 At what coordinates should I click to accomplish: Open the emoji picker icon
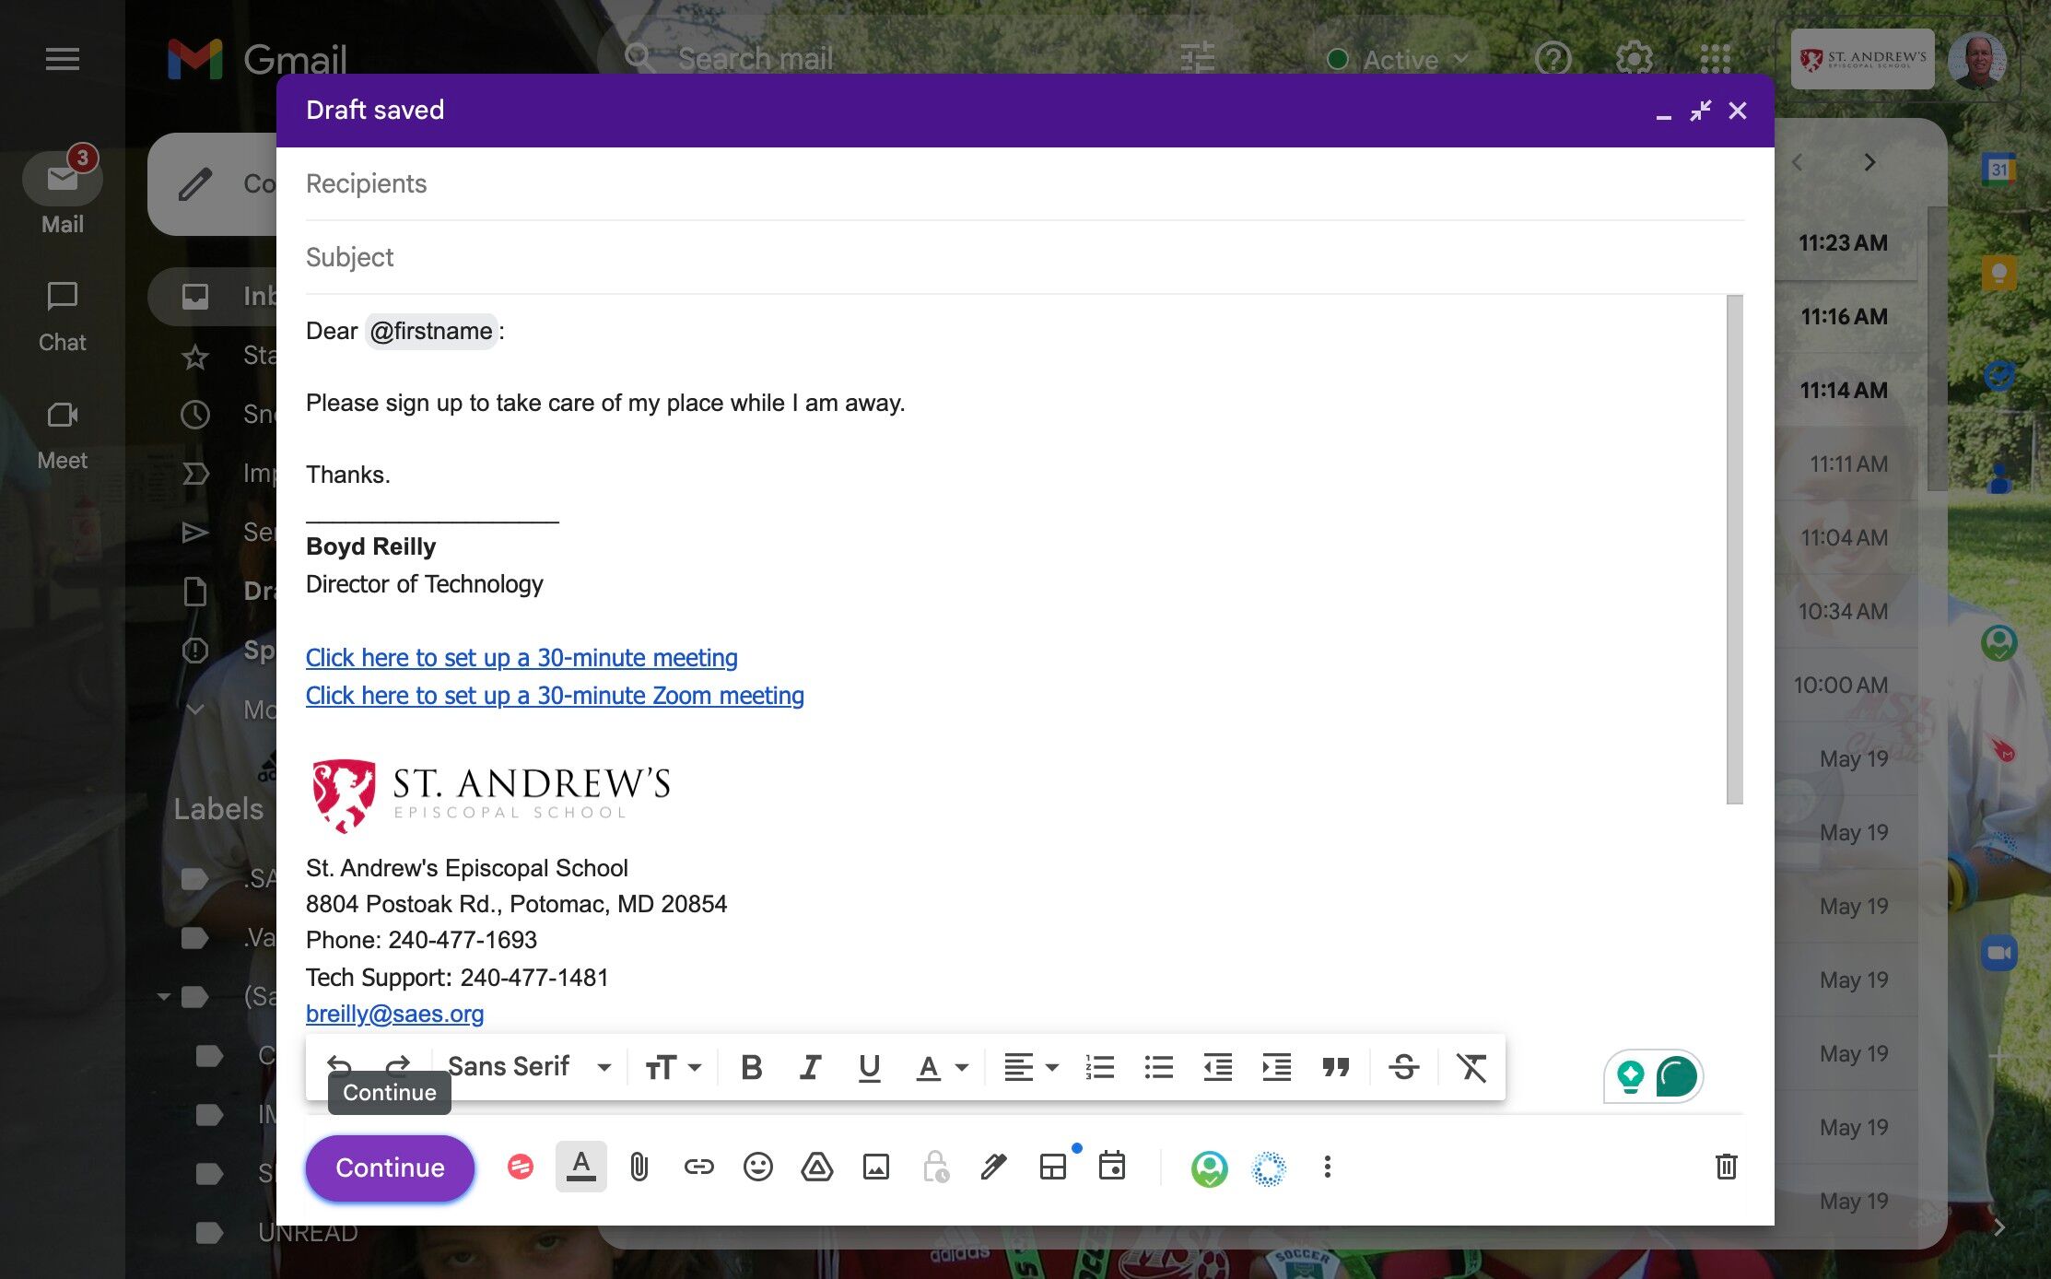(757, 1168)
